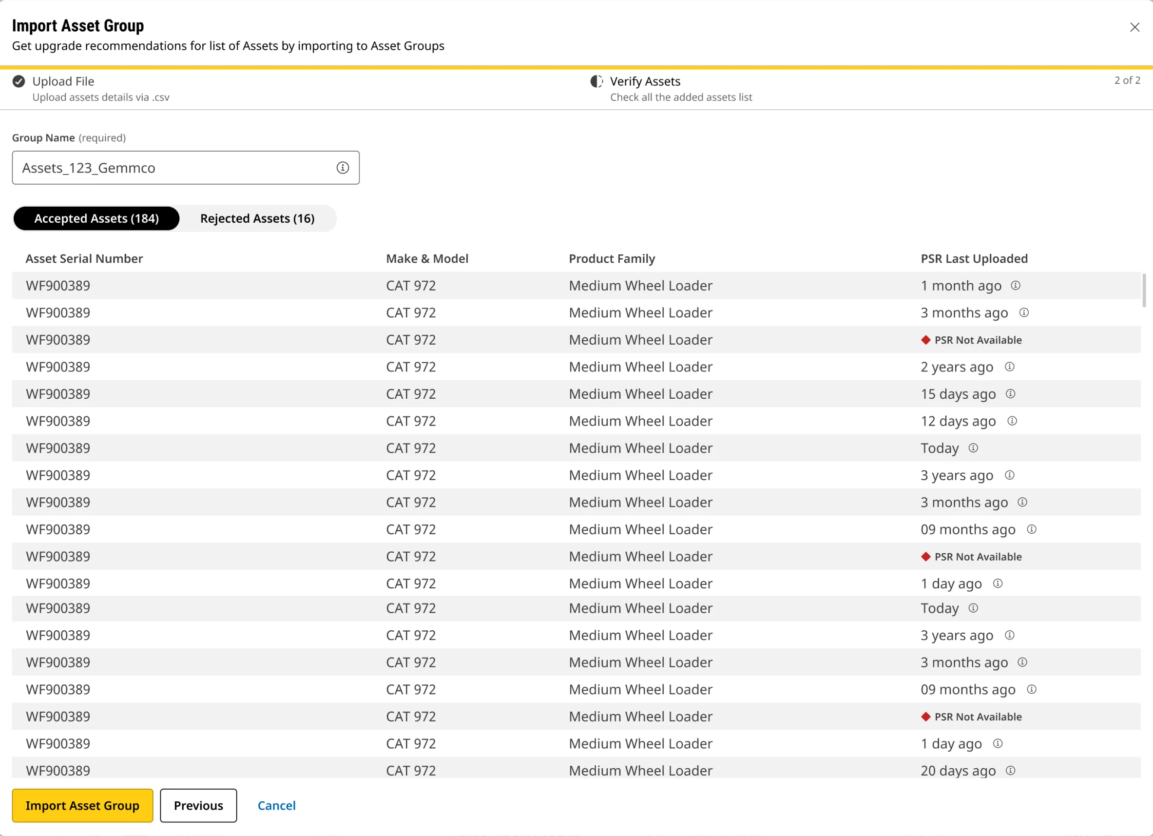Click the '2 of 2' step counter
The height and width of the screenshot is (836, 1153).
click(x=1127, y=80)
